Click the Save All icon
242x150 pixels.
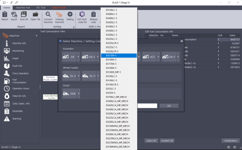pyautogui.click(x=24, y=16)
